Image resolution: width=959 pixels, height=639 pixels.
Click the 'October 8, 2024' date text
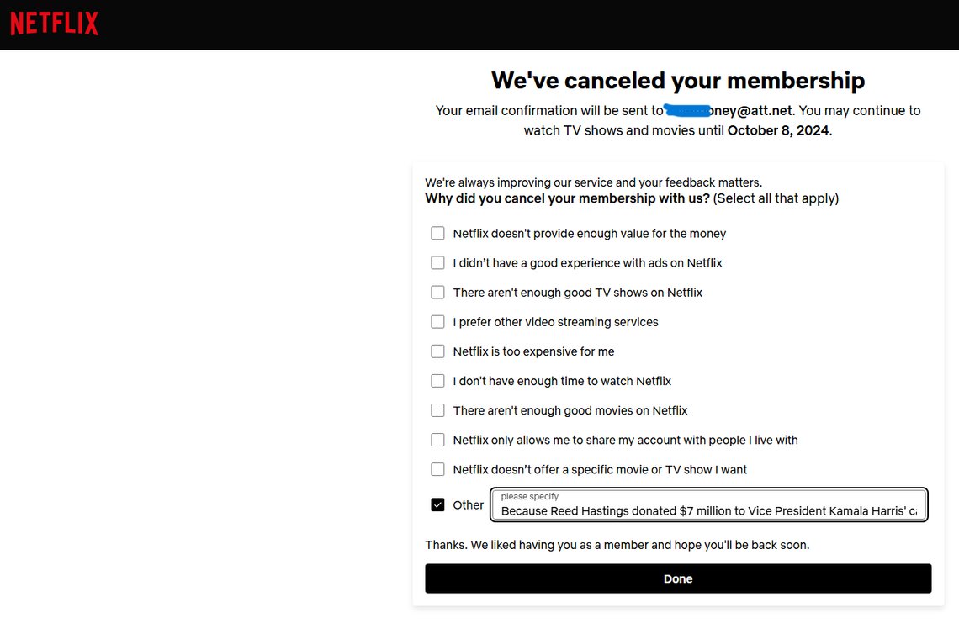click(x=778, y=131)
